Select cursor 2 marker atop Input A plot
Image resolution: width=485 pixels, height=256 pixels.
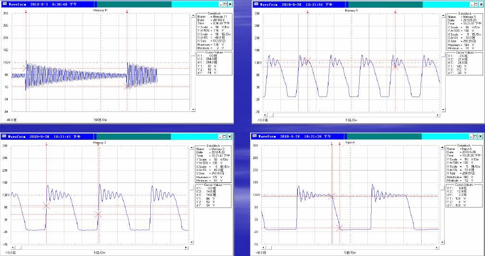pos(339,143)
